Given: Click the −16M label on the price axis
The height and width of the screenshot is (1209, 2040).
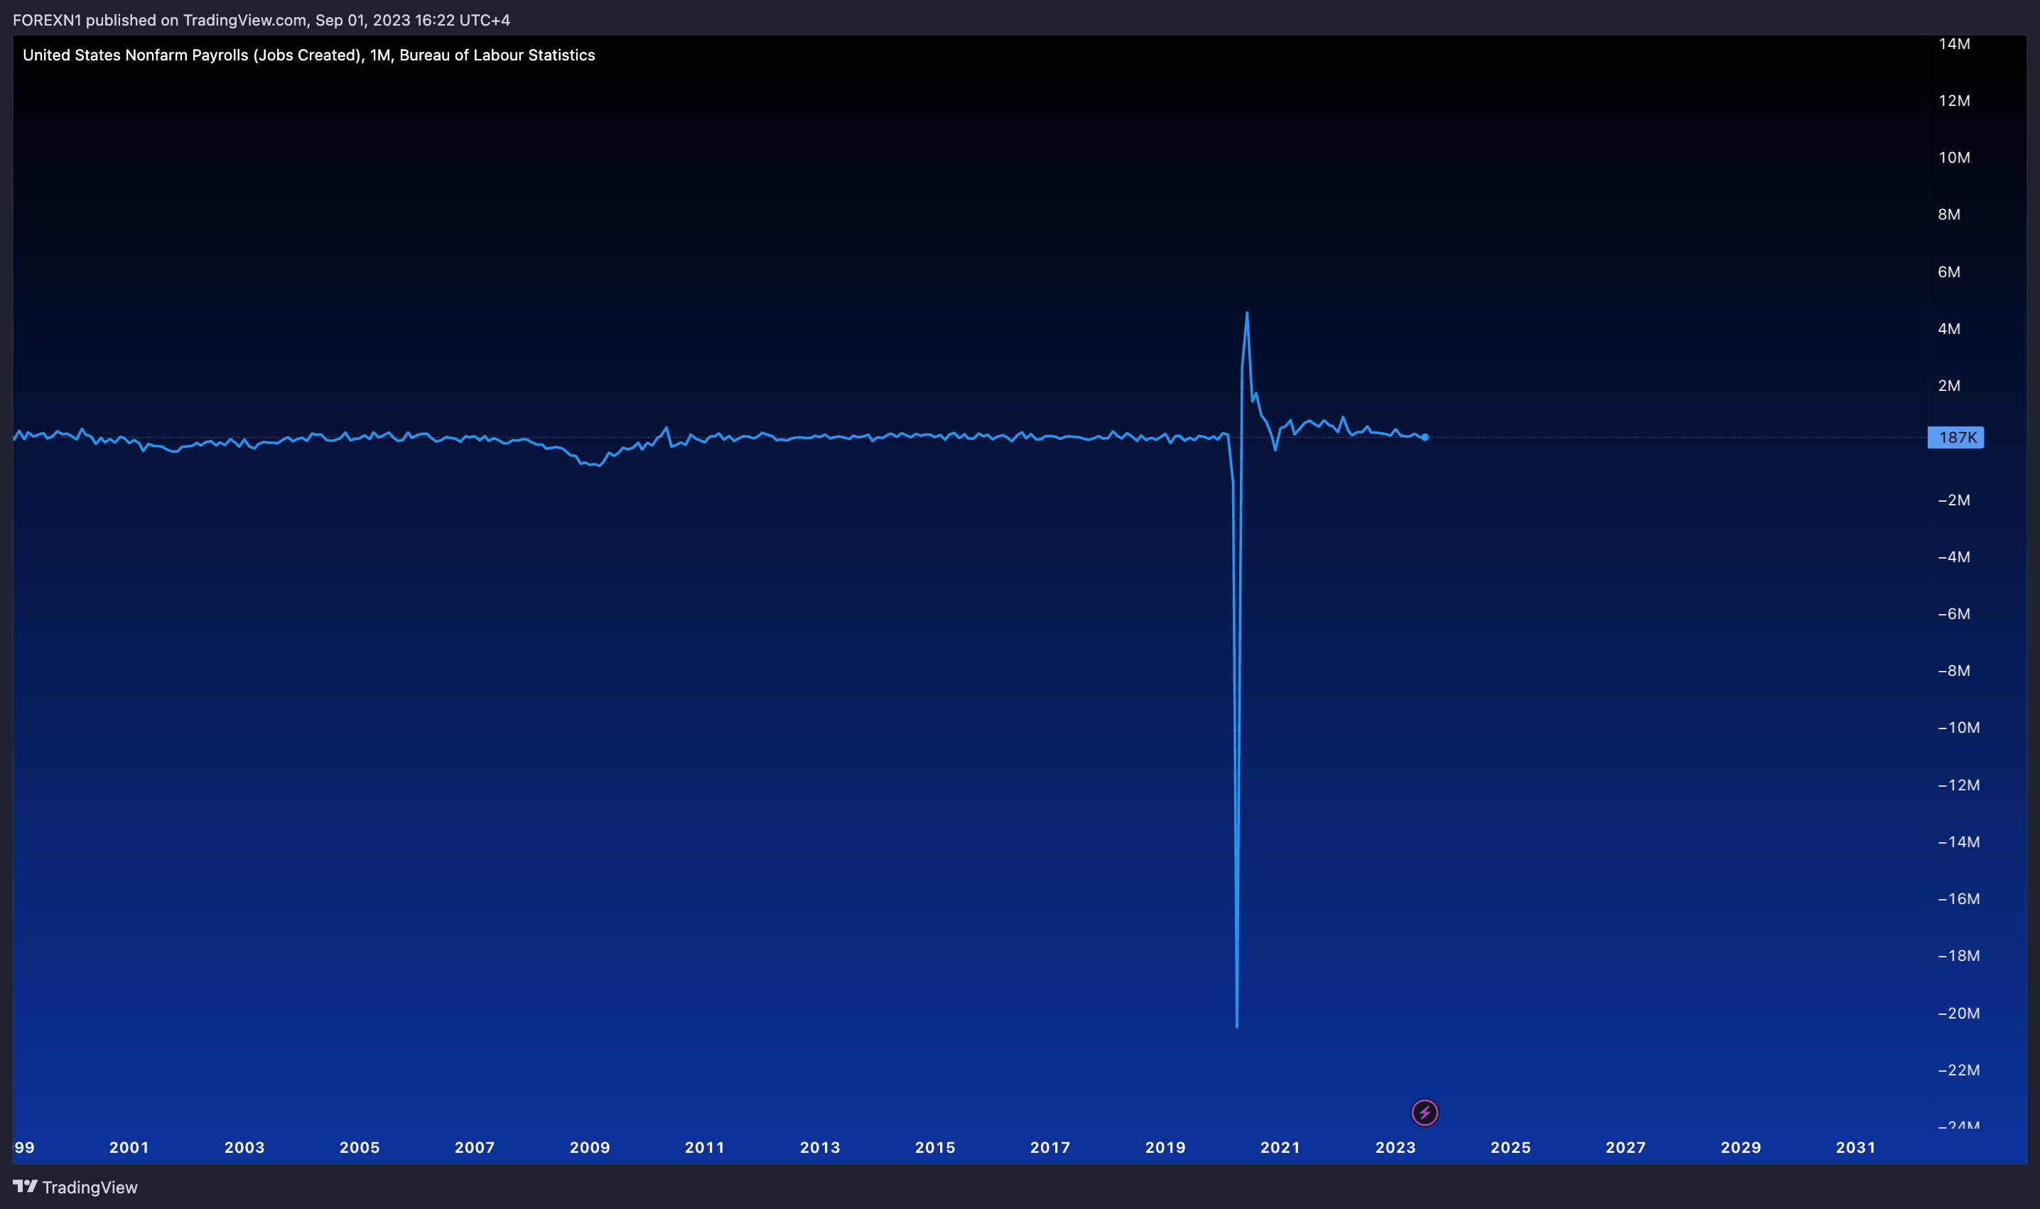Looking at the screenshot, I should point(1958,898).
